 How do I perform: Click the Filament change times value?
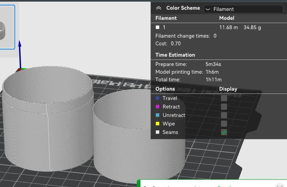215,36
